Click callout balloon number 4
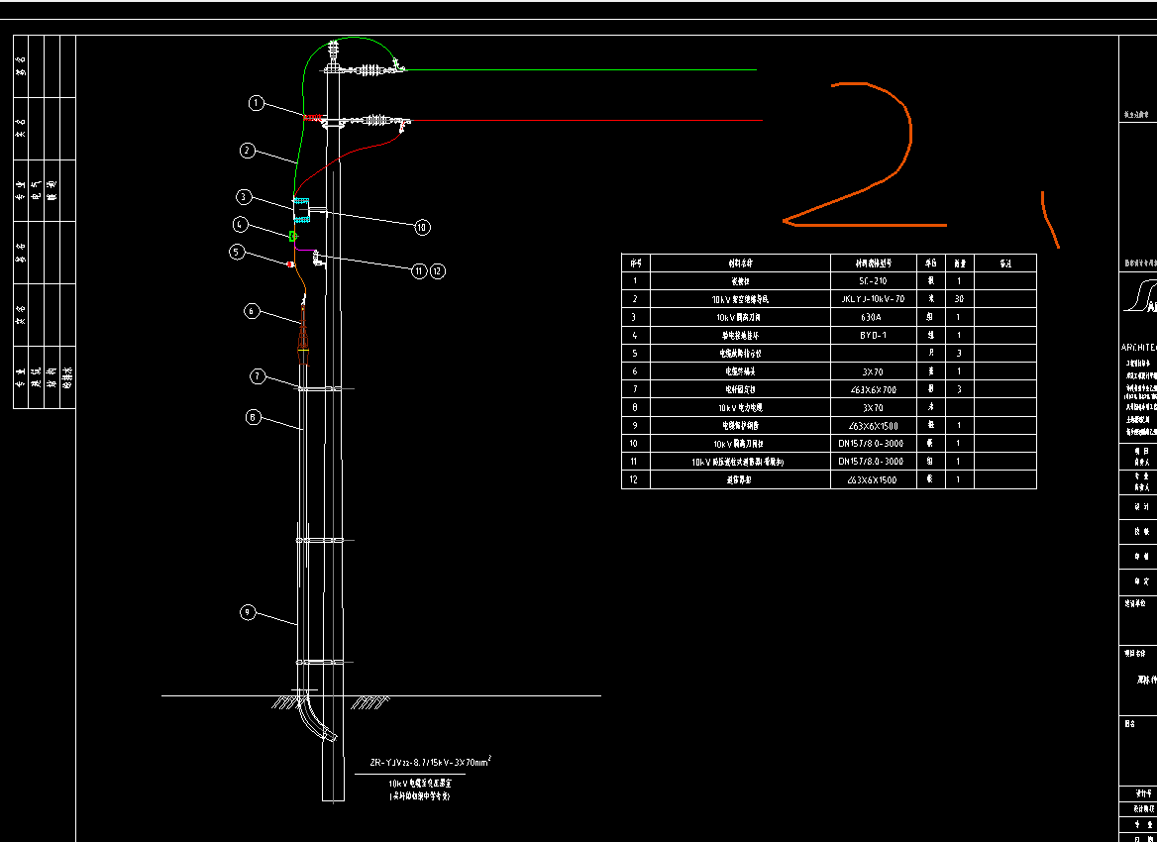This screenshot has width=1157, height=842. pos(240,224)
